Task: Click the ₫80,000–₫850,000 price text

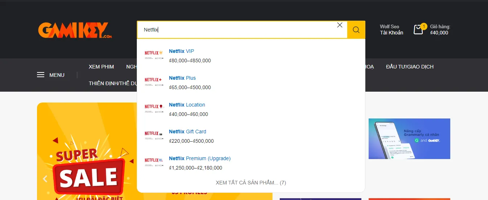Action: tap(190, 61)
